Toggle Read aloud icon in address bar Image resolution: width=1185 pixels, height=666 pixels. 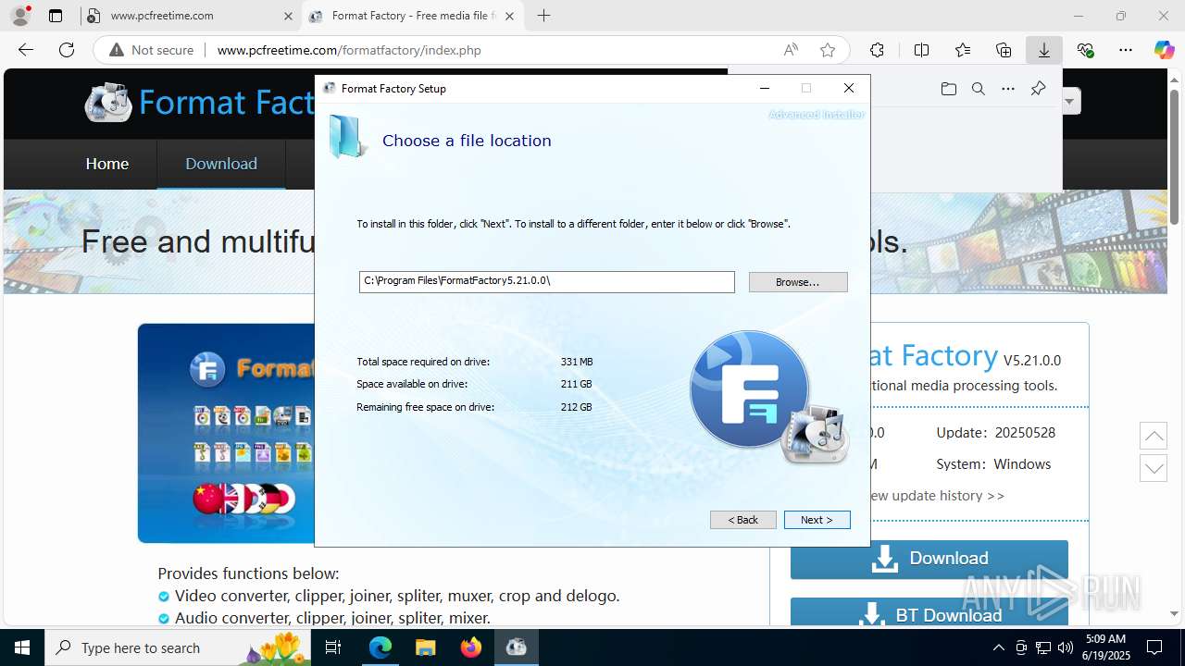791,50
